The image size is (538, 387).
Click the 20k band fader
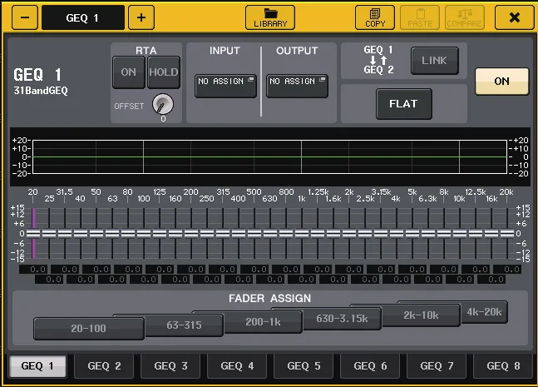tap(507, 234)
